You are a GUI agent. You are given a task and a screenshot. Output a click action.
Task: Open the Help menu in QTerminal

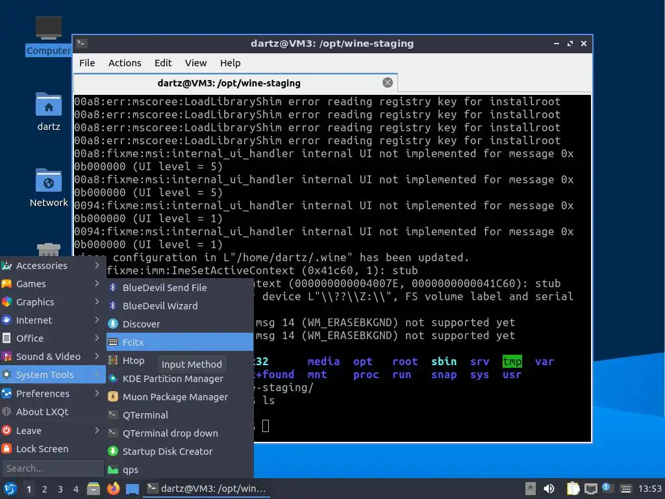(231, 63)
